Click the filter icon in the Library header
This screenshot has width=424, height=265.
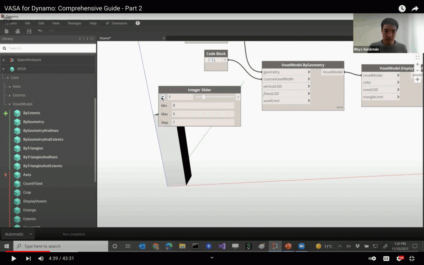pyautogui.click(x=84, y=39)
